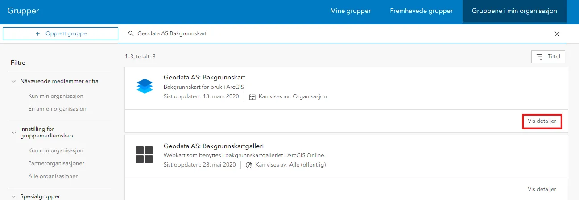Click the Webkart som benyttes description text
Viewport: 579px width, 200px height.
(x=244, y=155)
